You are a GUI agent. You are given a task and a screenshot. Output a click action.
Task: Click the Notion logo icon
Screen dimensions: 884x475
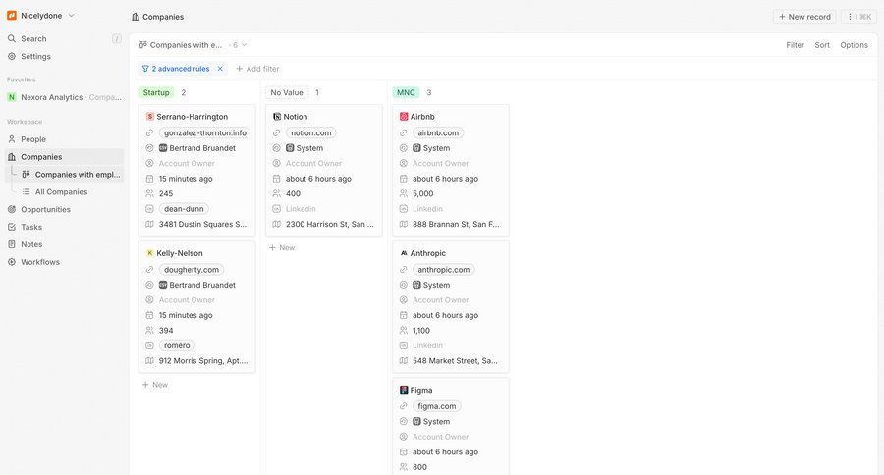tap(277, 117)
